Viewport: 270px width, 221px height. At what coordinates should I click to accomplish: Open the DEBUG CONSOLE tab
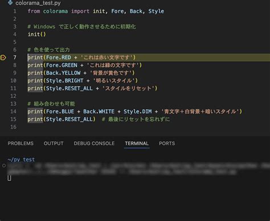94,144
